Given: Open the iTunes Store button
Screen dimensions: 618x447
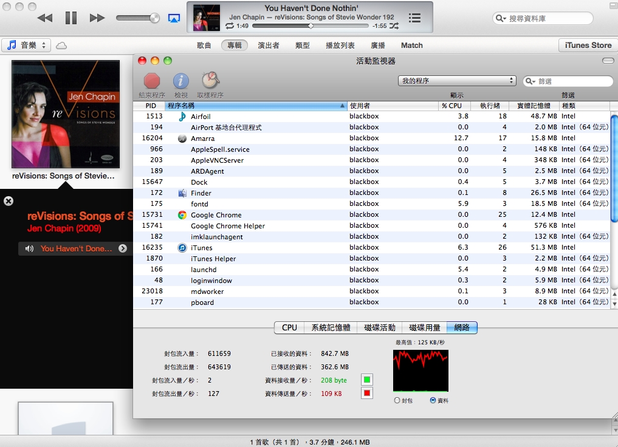Looking at the screenshot, I should click(x=588, y=46).
